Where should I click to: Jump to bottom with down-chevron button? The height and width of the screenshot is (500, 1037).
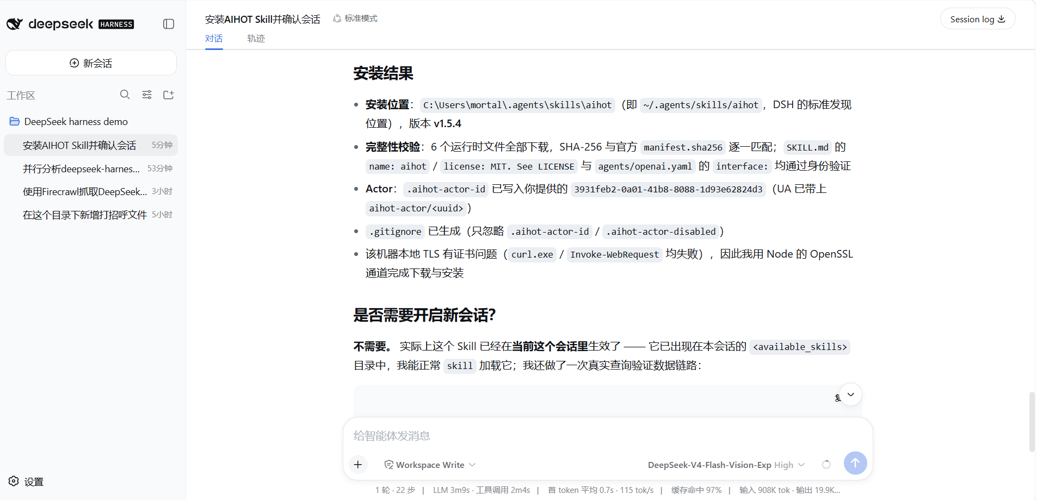(x=851, y=395)
